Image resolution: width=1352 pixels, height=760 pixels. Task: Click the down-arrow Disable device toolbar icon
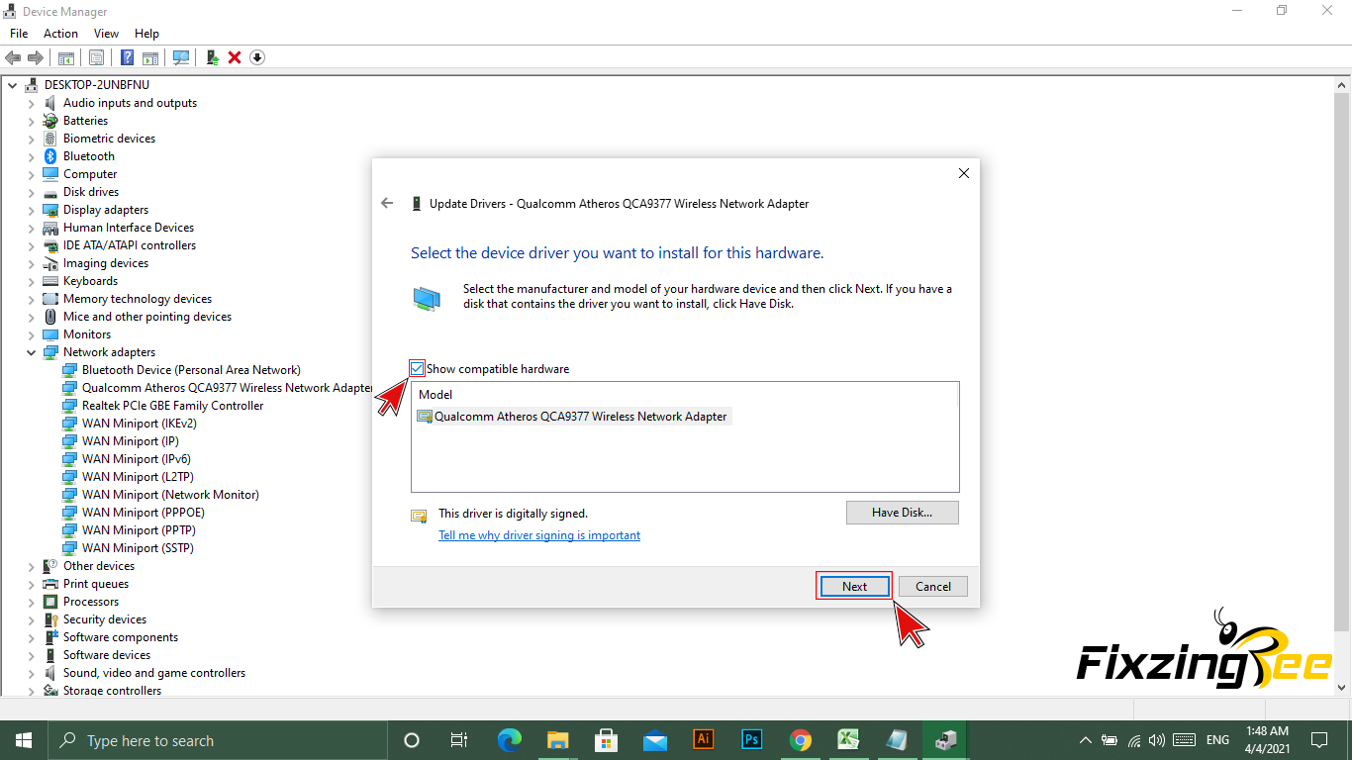click(257, 57)
